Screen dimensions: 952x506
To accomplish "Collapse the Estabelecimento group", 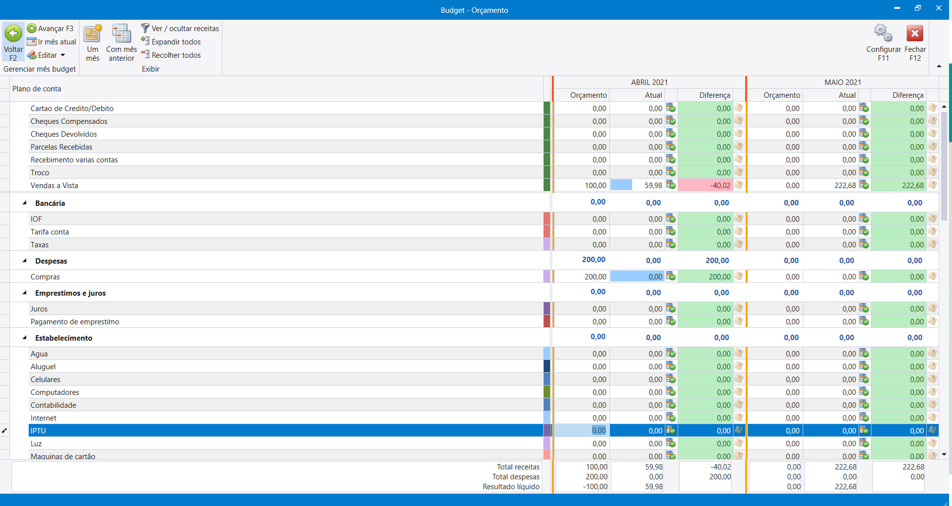I will click(24, 338).
